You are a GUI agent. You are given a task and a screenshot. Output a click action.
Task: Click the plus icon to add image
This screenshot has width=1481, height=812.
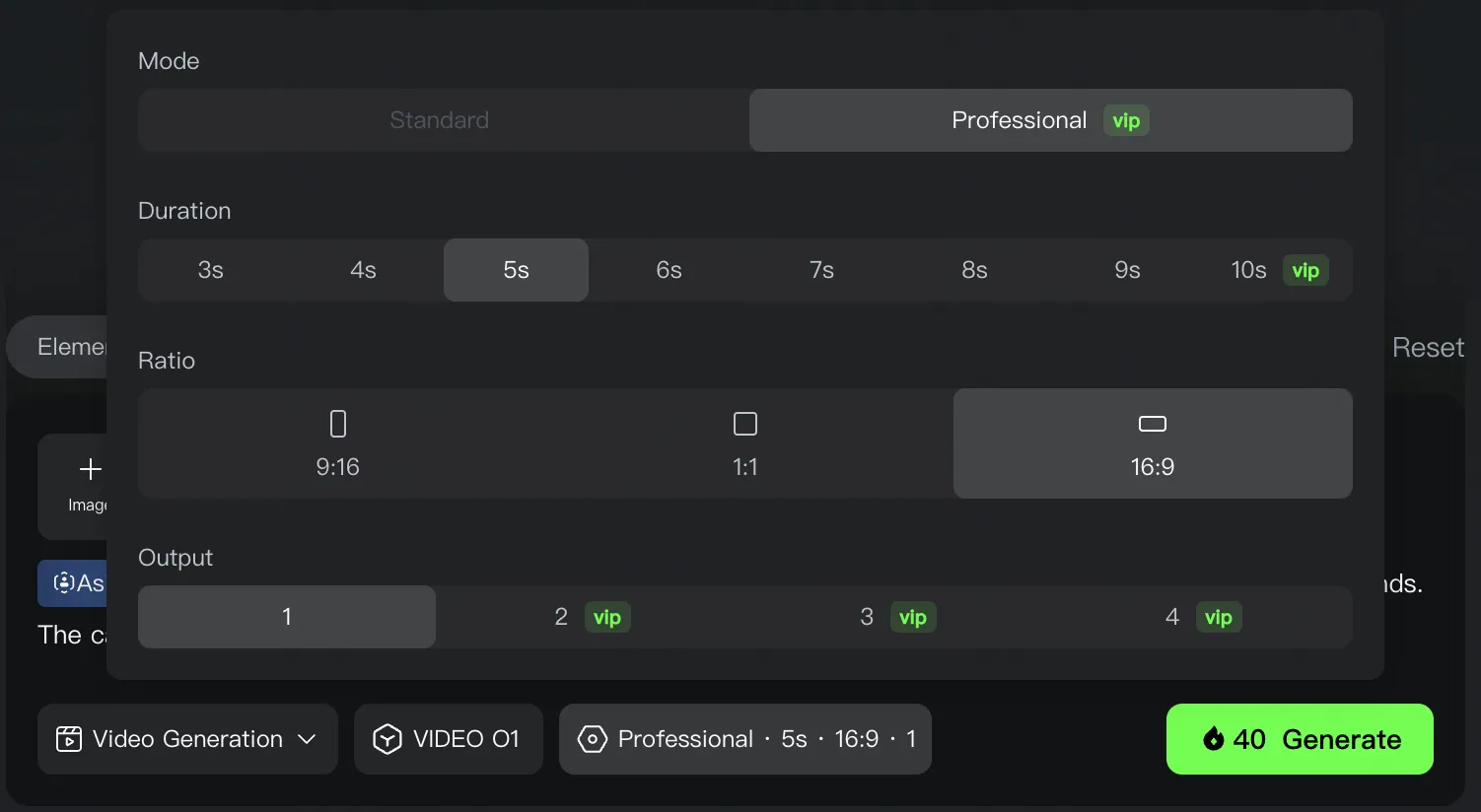(x=90, y=469)
